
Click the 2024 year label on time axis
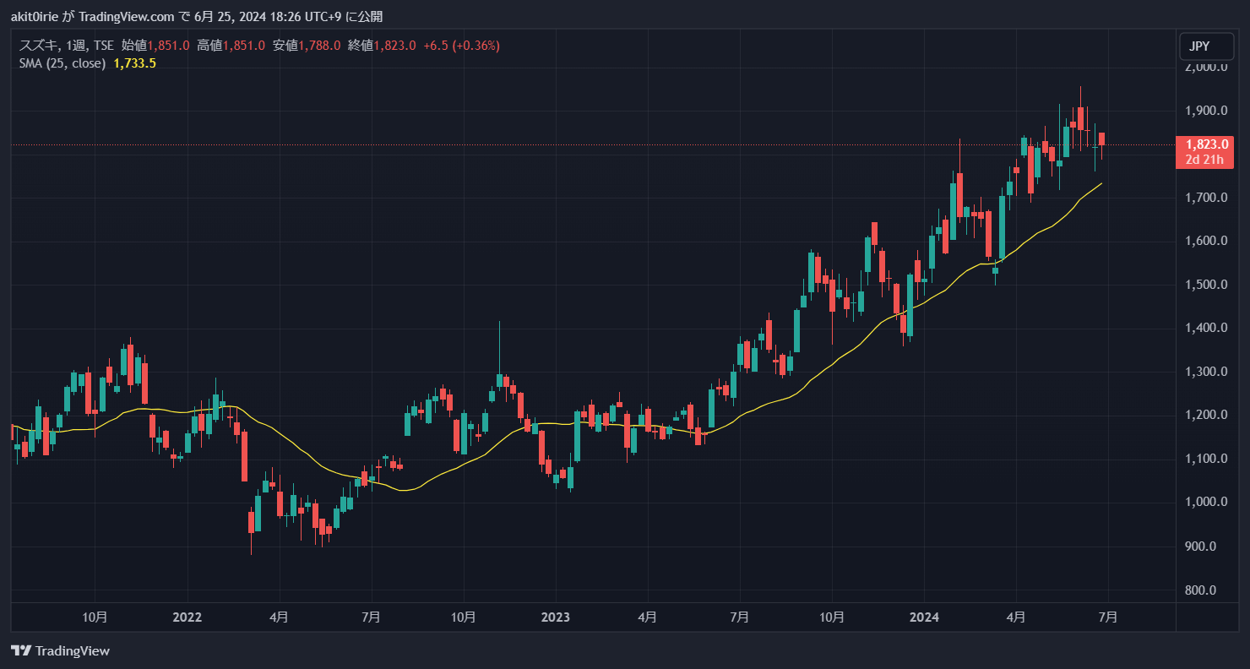click(924, 617)
